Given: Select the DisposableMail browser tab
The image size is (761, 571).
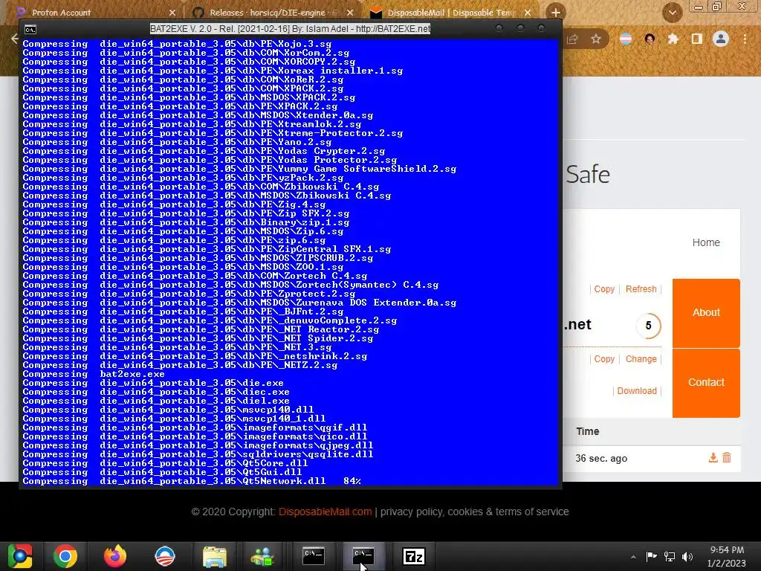Looking at the screenshot, I should tap(448, 13).
